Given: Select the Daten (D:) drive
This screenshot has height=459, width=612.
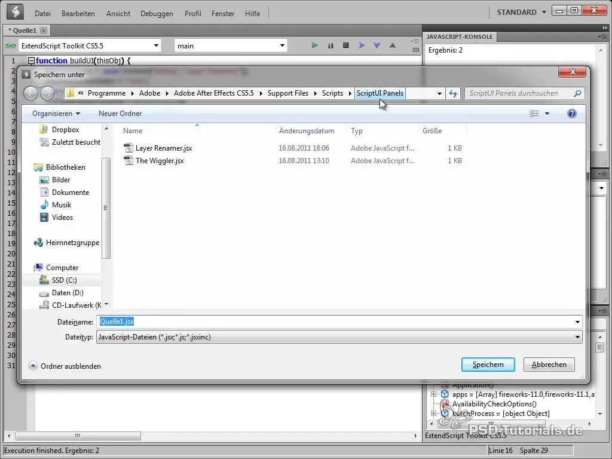Looking at the screenshot, I should (x=62, y=292).
